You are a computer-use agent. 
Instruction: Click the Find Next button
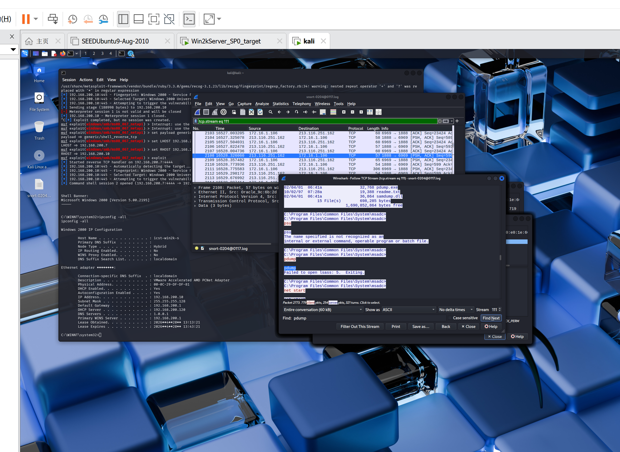[x=491, y=318]
